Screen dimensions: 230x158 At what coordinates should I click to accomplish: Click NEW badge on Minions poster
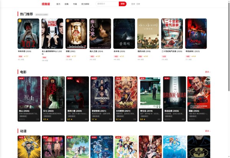pos(21,137)
